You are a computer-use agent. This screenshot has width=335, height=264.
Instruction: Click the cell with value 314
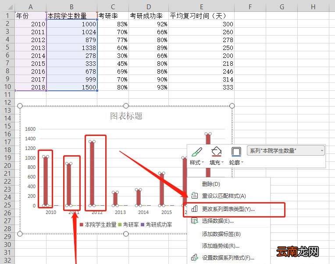click(201, 79)
